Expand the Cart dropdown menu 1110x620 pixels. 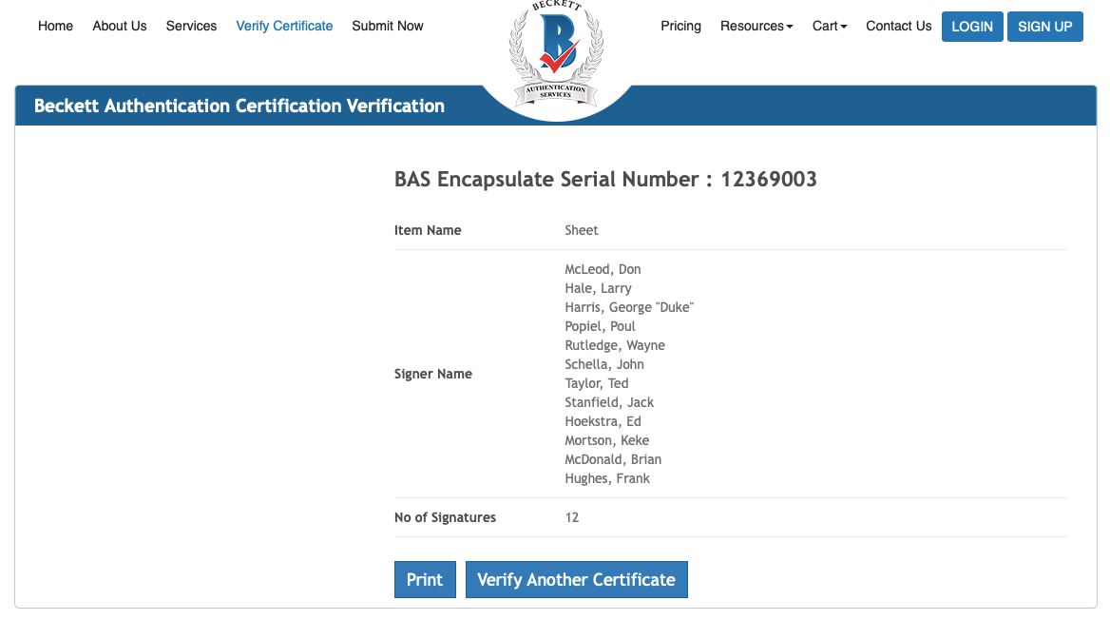[829, 27]
